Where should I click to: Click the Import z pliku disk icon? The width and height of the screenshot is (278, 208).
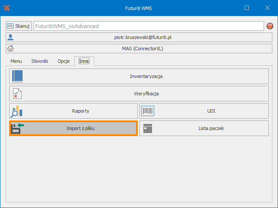point(17,128)
